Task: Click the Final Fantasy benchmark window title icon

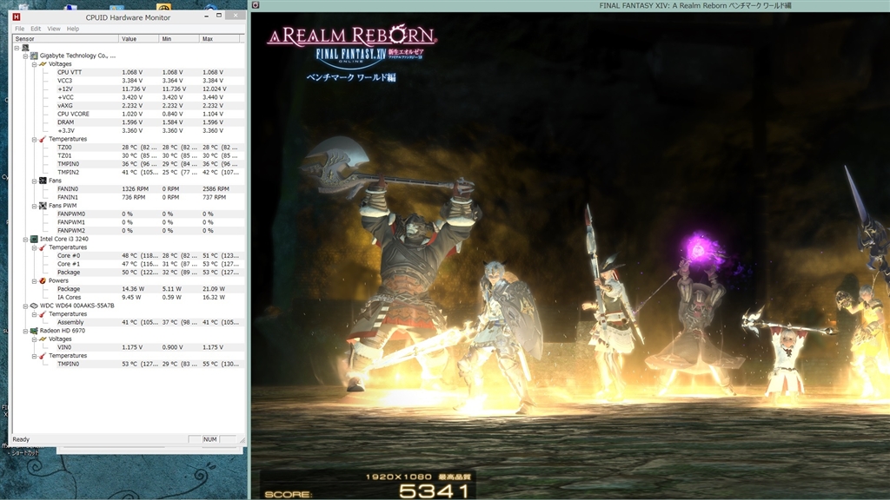Action: click(x=256, y=5)
